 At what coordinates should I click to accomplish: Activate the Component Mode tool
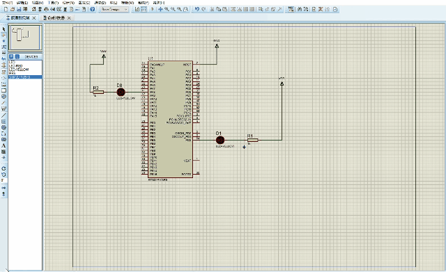(3, 35)
